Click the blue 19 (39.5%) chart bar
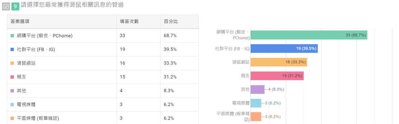 (x=284, y=49)
